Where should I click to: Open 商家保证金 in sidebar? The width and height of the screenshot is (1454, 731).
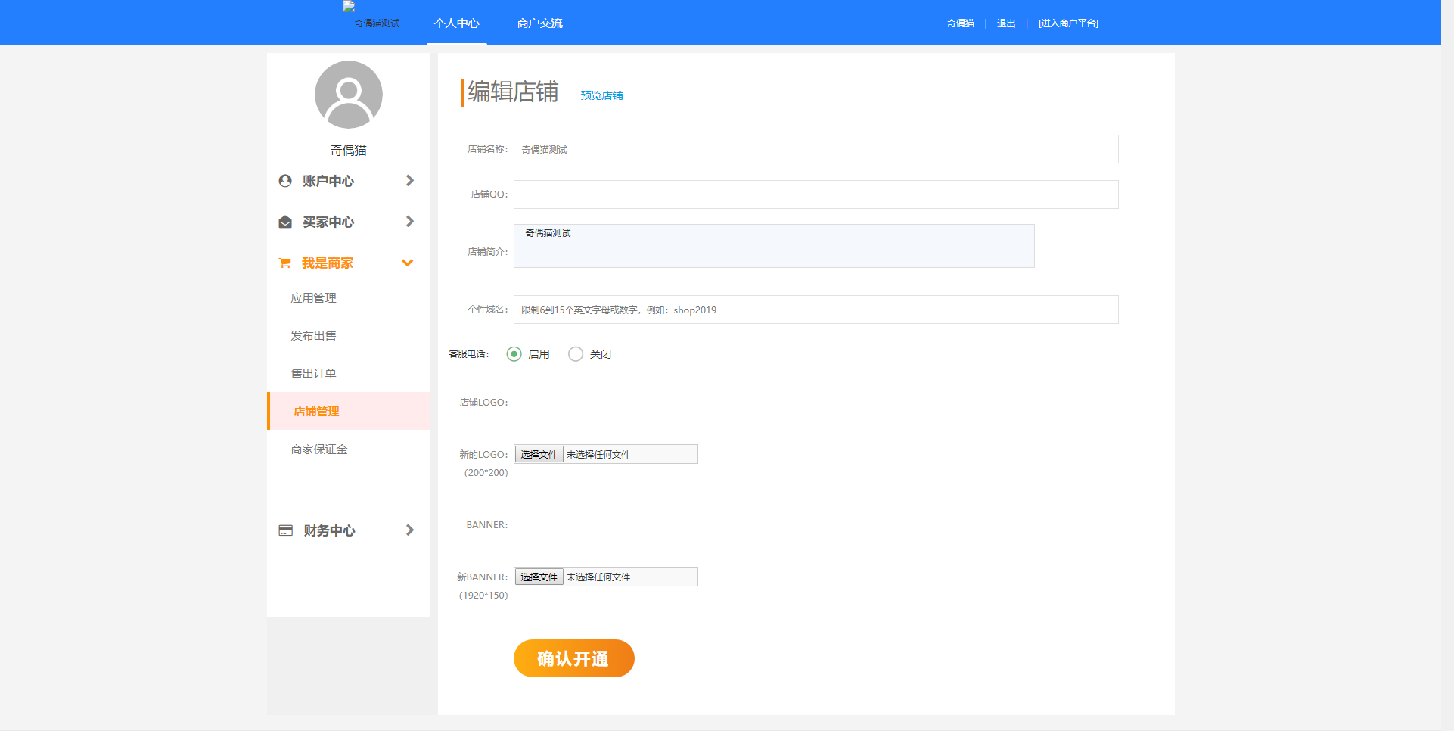pyautogui.click(x=319, y=449)
